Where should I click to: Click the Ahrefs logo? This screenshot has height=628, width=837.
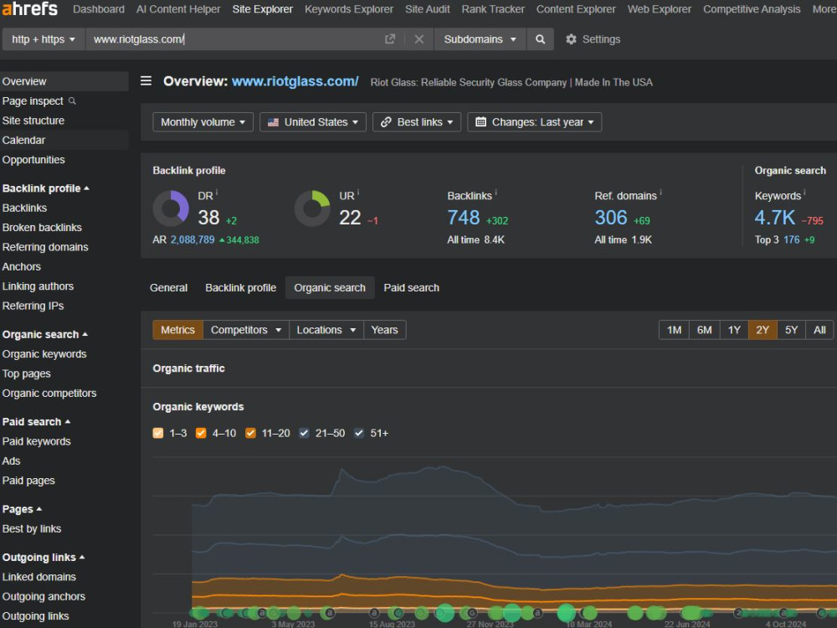[30, 8]
